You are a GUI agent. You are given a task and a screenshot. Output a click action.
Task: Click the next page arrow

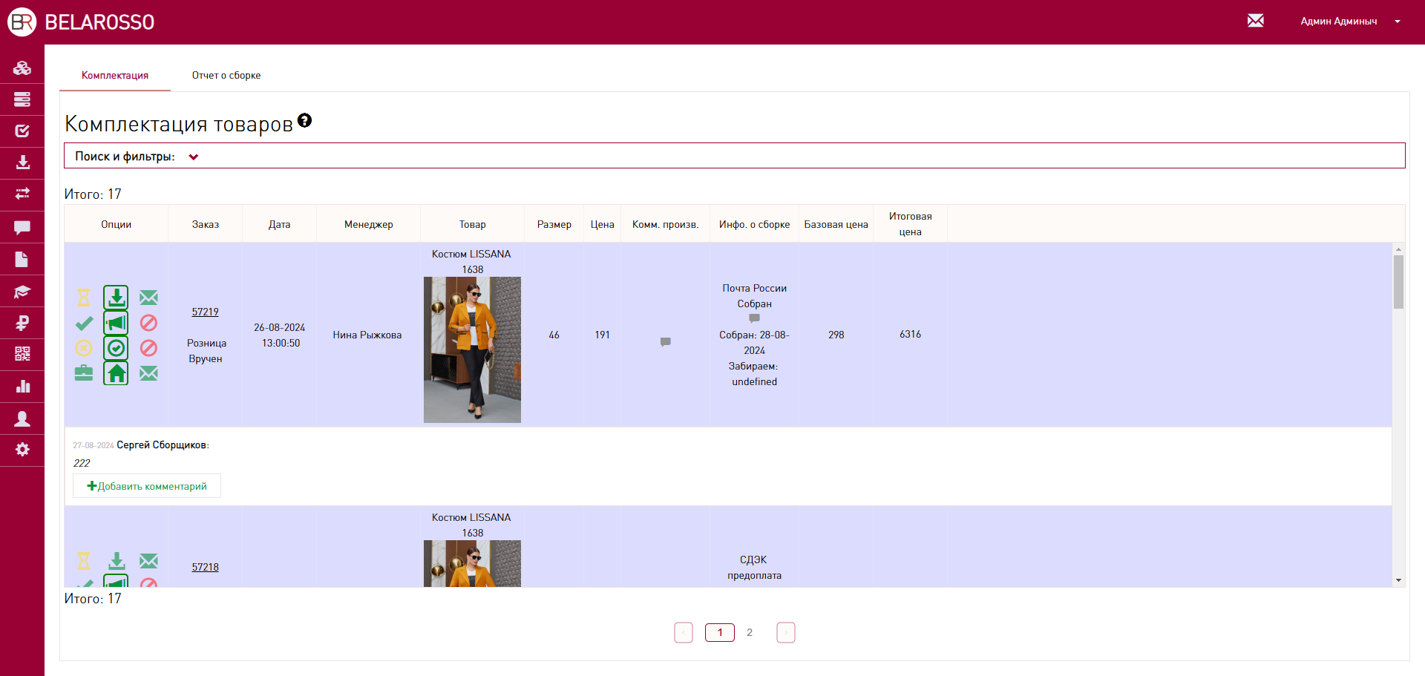786,632
